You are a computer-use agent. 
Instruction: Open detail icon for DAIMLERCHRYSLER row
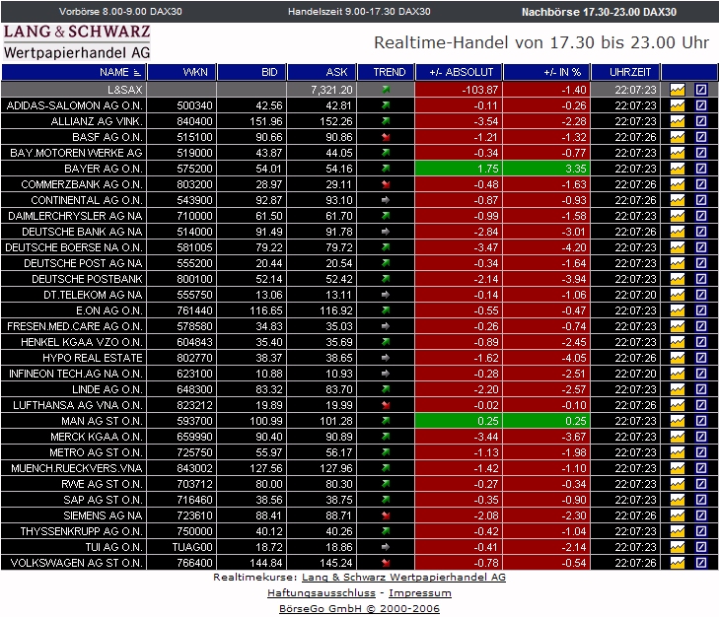700,216
